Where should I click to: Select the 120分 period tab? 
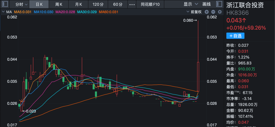click(98, 4)
